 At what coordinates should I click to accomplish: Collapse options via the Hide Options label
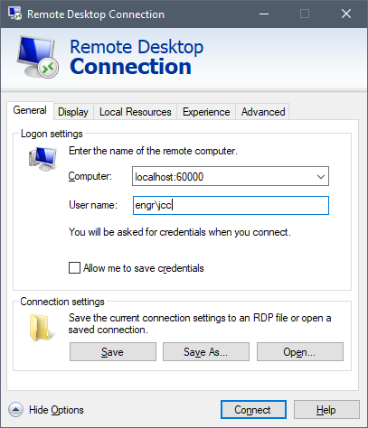56,410
